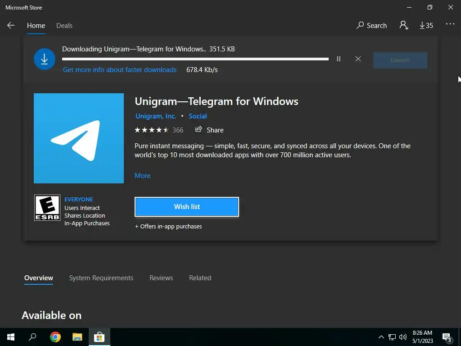The width and height of the screenshot is (461, 346).
Task: Open the account sign-in icon
Action: click(x=404, y=25)
